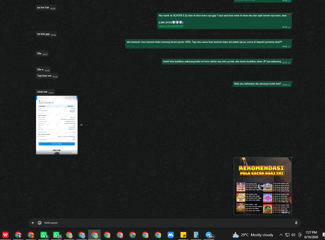This screenshot has height=240, width=325.
Task: Click the 'Mostly cloudy' weather text
Action: (x=262, y=235)
